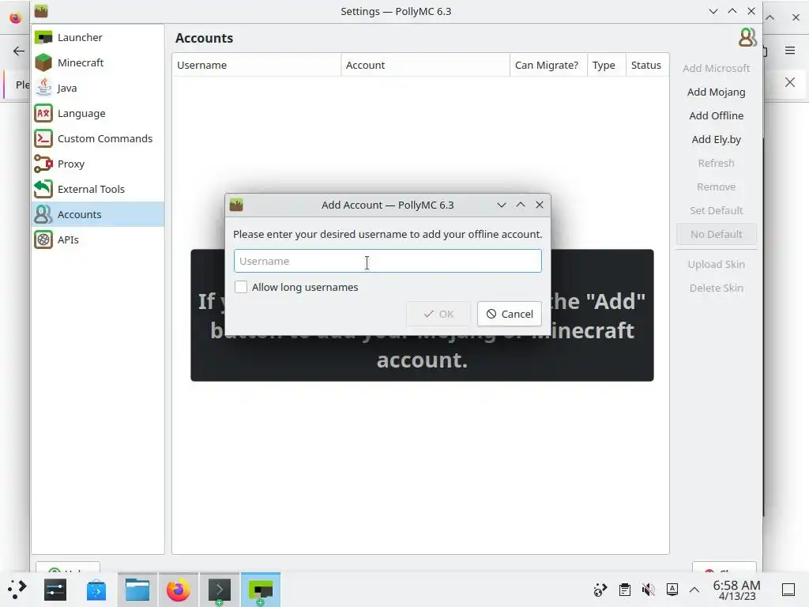
Task: Open the Language settings page
Action: 98,114
